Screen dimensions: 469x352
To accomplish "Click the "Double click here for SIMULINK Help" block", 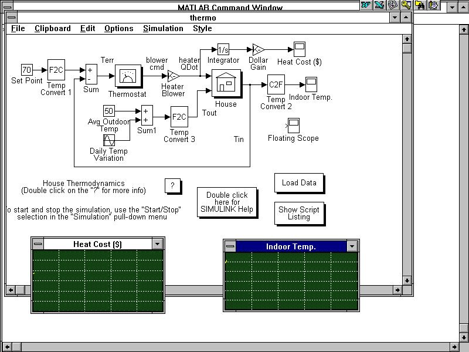I will (227, 202).
